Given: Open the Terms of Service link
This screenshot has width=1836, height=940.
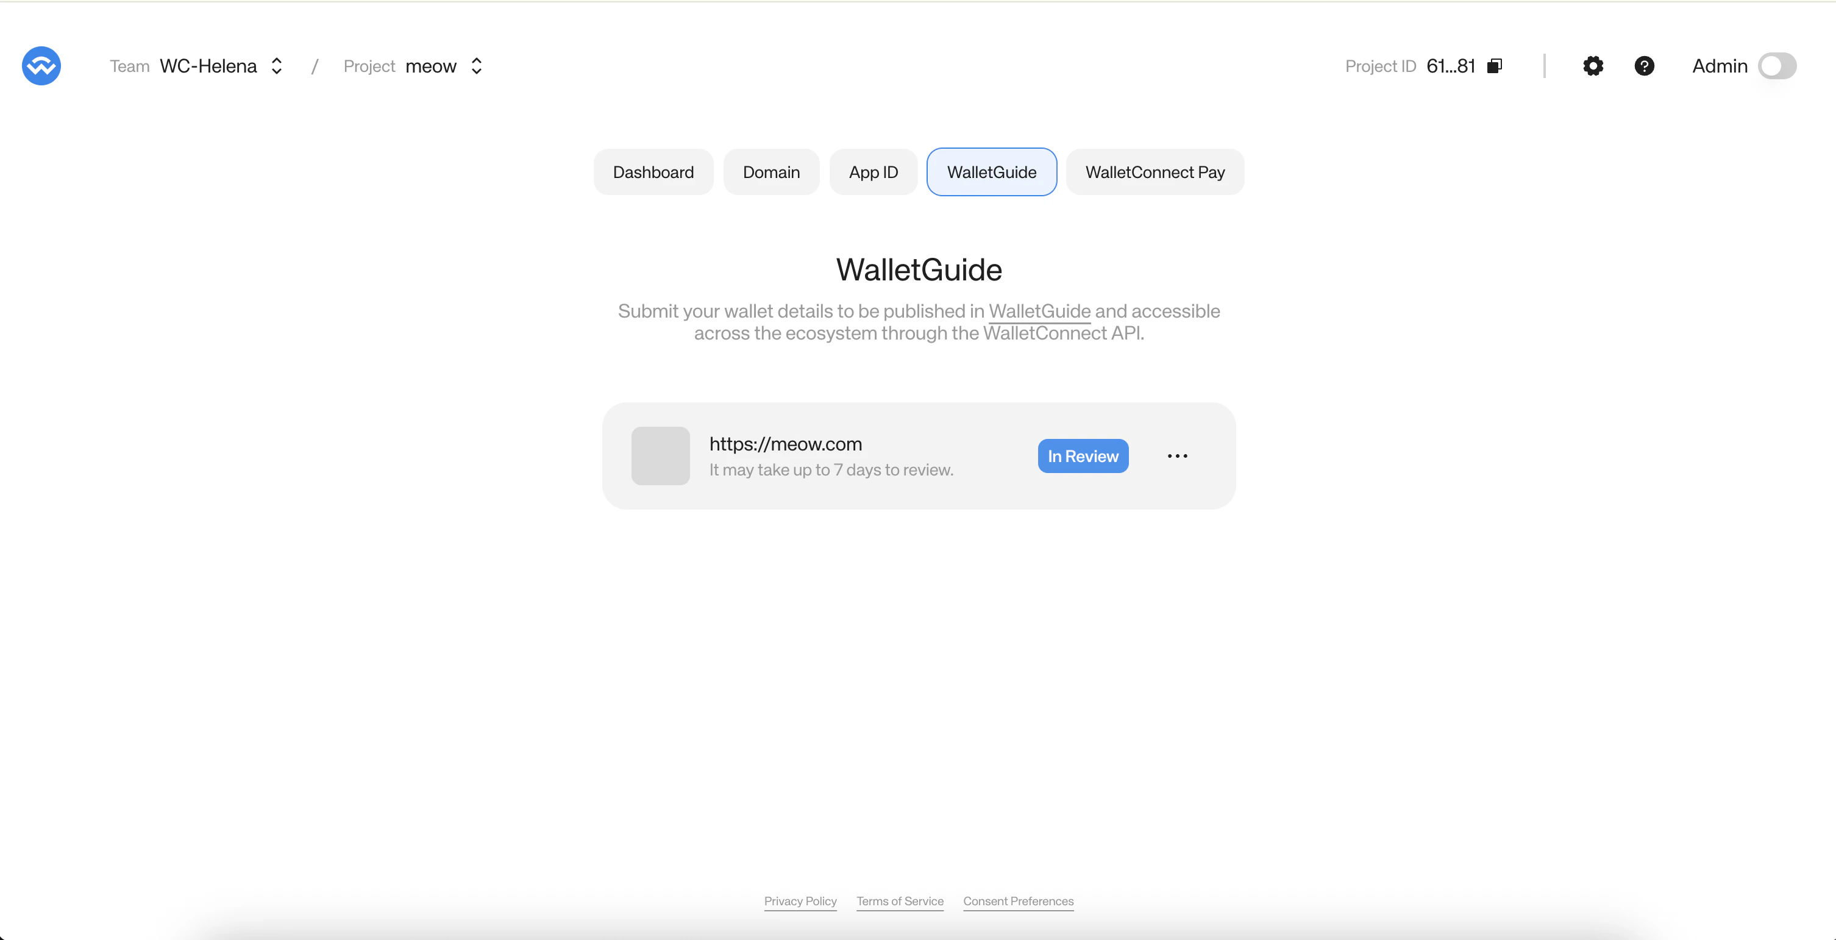Looking at the screenshot, I should pos(900,901).
